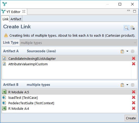Remove AttributeValueImplCustom with red X
The width and height of the screenshot is (139, 123).
click(x=134, y=64)
